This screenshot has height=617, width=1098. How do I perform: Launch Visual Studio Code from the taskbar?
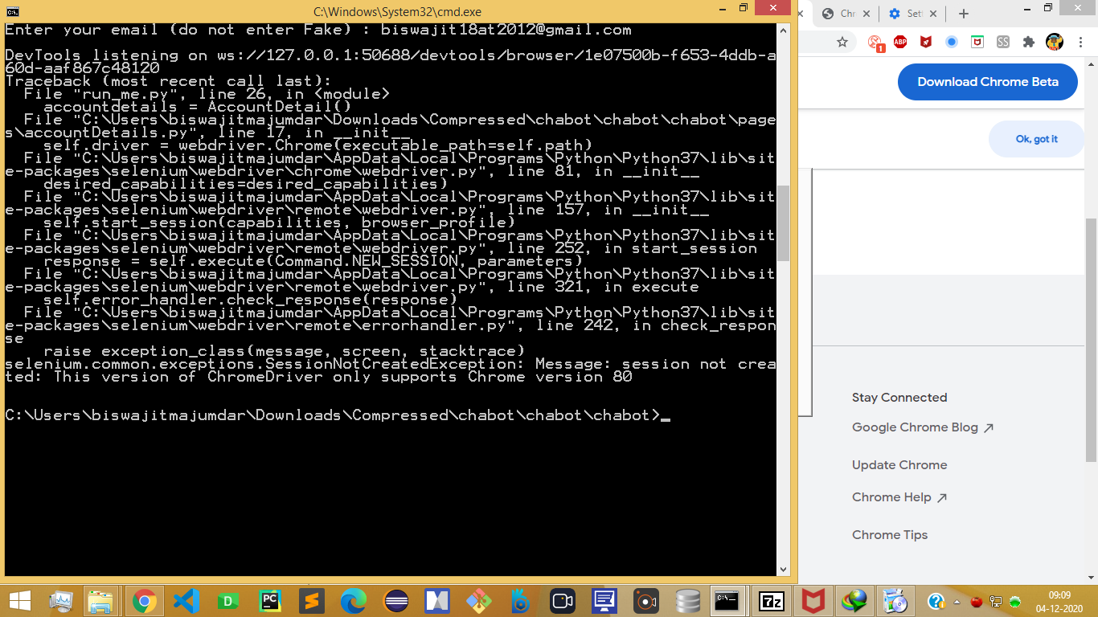click(x=186, y=601)
